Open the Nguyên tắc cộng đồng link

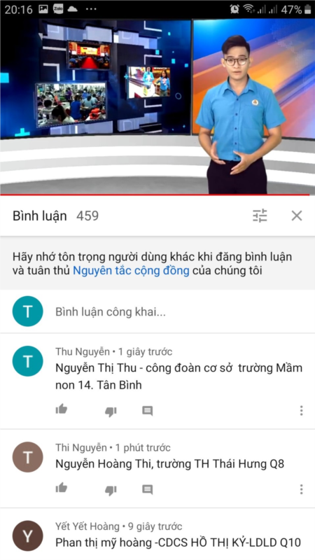tap(131, 271)
